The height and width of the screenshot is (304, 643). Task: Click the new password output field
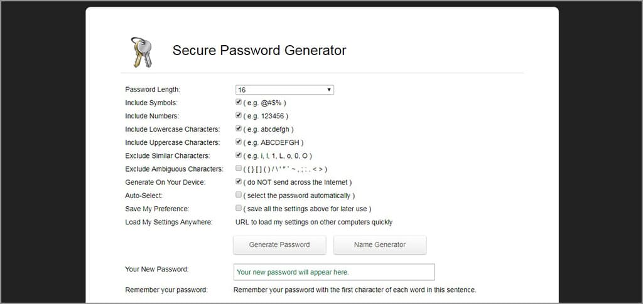(x=334, y=272)
